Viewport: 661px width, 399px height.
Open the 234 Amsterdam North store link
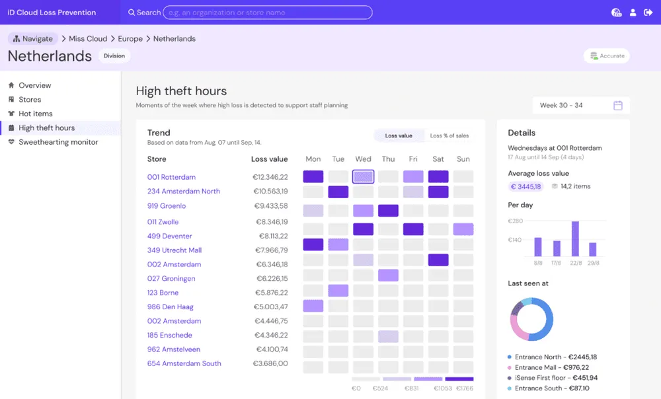click(183, 192)
